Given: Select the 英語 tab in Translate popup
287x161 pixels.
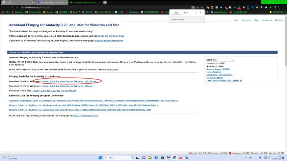Looking at the screenshot, I should coord(176,12).
